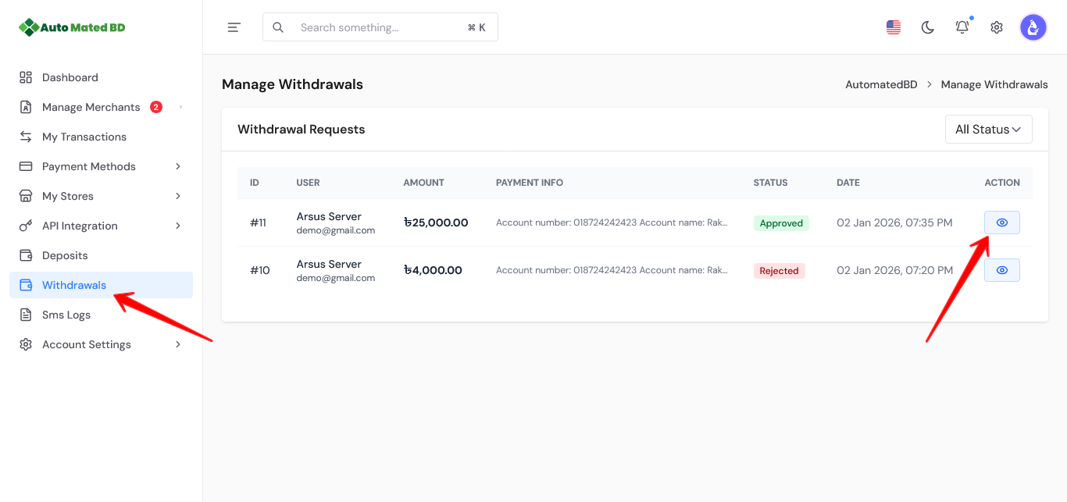Viewport: 1067px width, 502px height.
Task: Open Sms Logs from the sidebar
Action: pyautogui.click(x=66, y=315)
